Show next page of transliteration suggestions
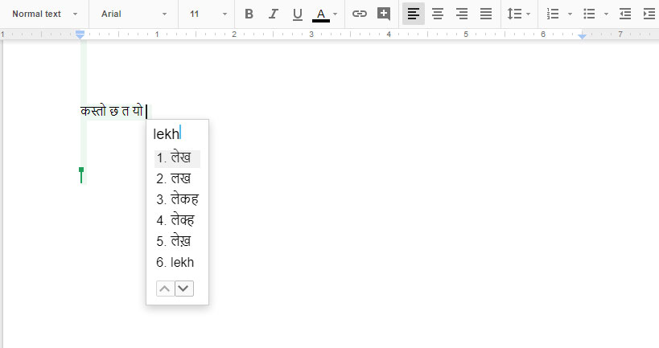Viewport: 659px width, 348px height. (184, 289)
